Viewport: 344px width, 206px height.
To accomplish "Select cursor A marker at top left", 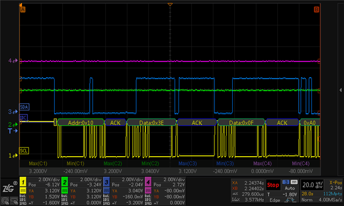I will coord(23,10).
